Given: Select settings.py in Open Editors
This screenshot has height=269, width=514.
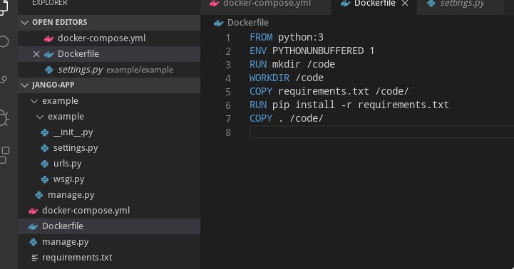Looking at the screenshot, I should 109,70.
